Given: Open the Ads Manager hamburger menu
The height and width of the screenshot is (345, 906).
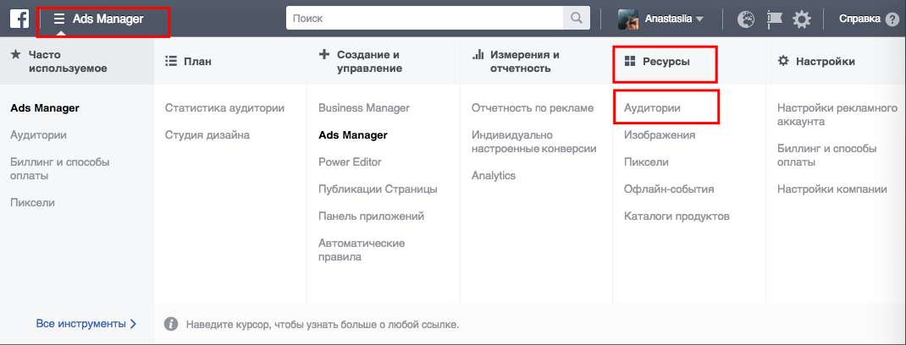Looking at the screenshot, I should tap(59, 19).
